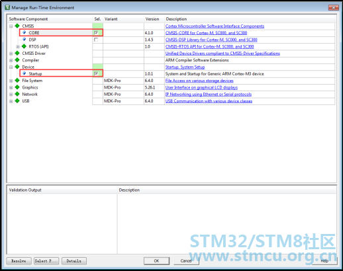Expand the CMSIS Driver tree node
Viewport: 343px width, 271px height.
point(11,54)
